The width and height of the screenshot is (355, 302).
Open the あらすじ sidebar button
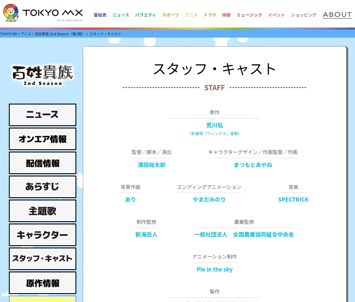coord(43,187)
